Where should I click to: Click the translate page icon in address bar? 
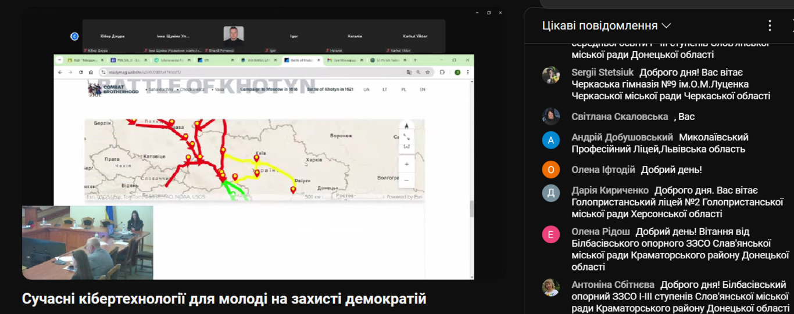[x=409, y=72]
